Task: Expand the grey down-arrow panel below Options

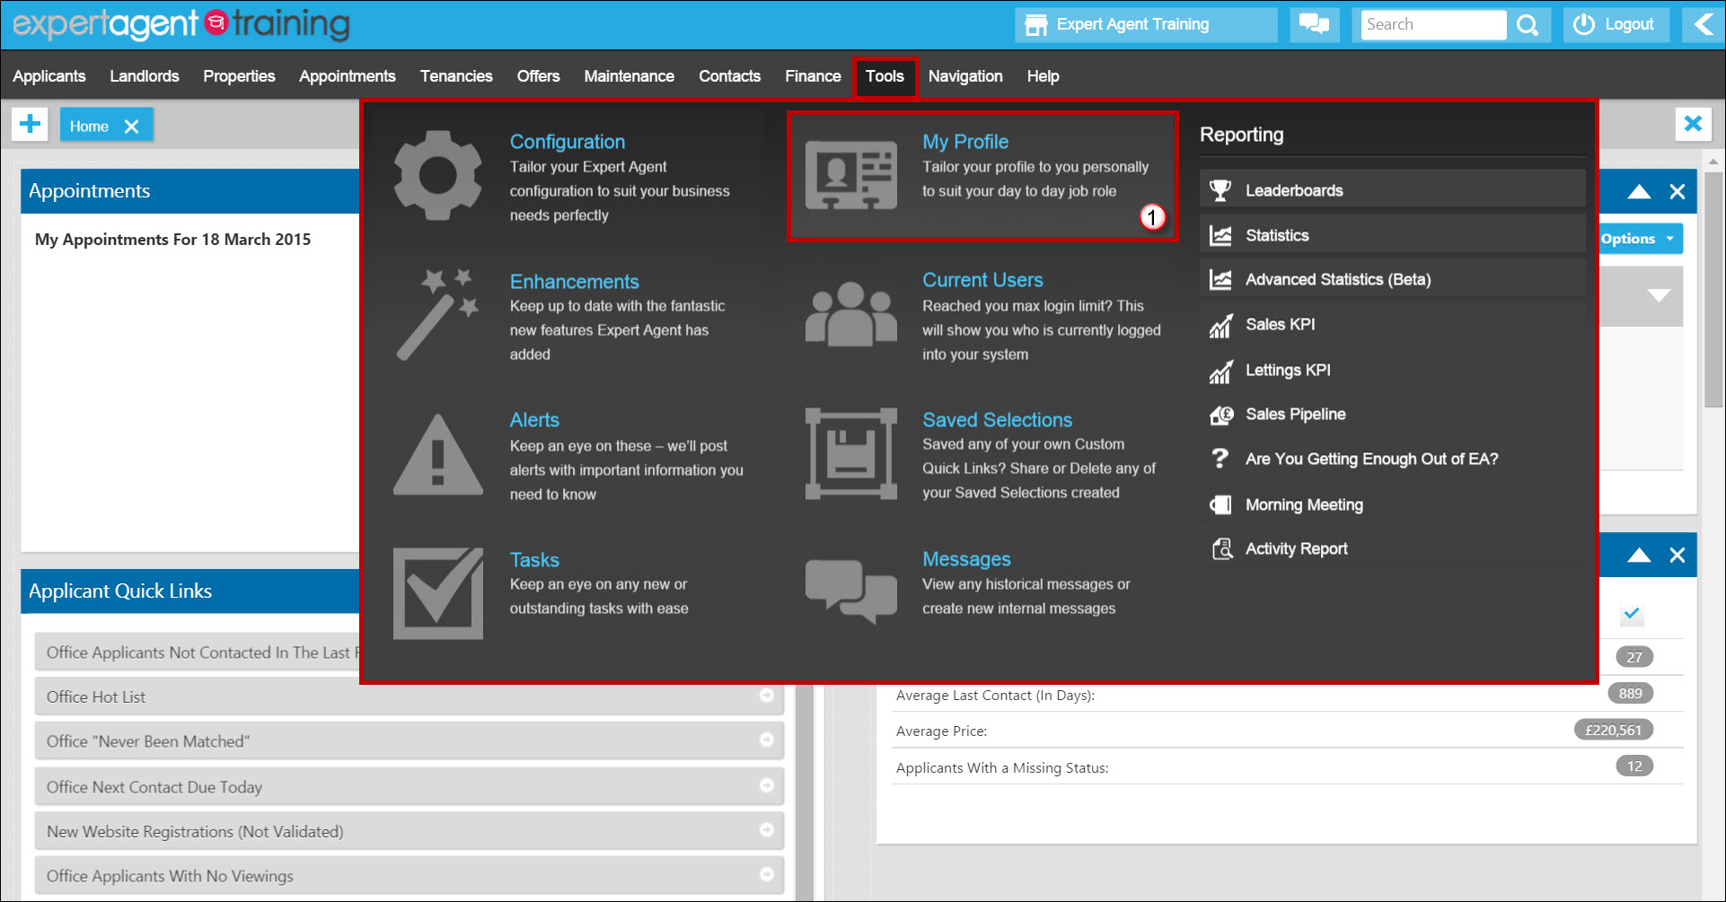Action: coord(1659,295)
